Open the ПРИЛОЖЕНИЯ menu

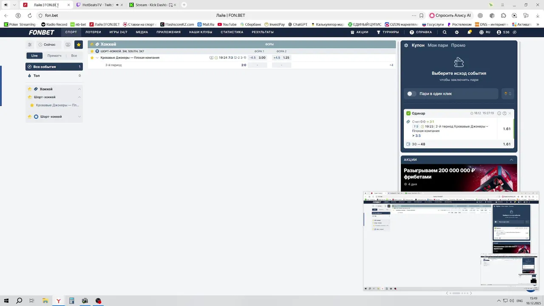tap(168, 32)
